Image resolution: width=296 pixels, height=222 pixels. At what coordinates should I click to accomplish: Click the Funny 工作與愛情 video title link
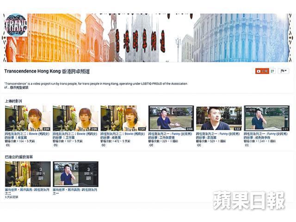pyautogui.click(x=170, y=136)
